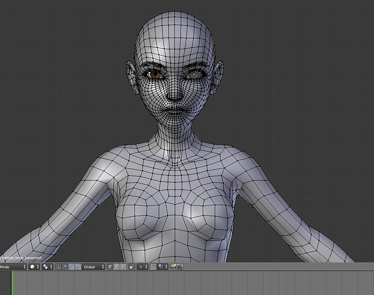Screen dimensions: 374x295
Task: Toggle the snap magnet icon
Action: [154, 267]
